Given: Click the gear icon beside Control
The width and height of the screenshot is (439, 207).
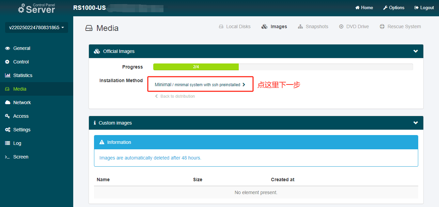Looking at the screenshot, I should pos(7,62).
